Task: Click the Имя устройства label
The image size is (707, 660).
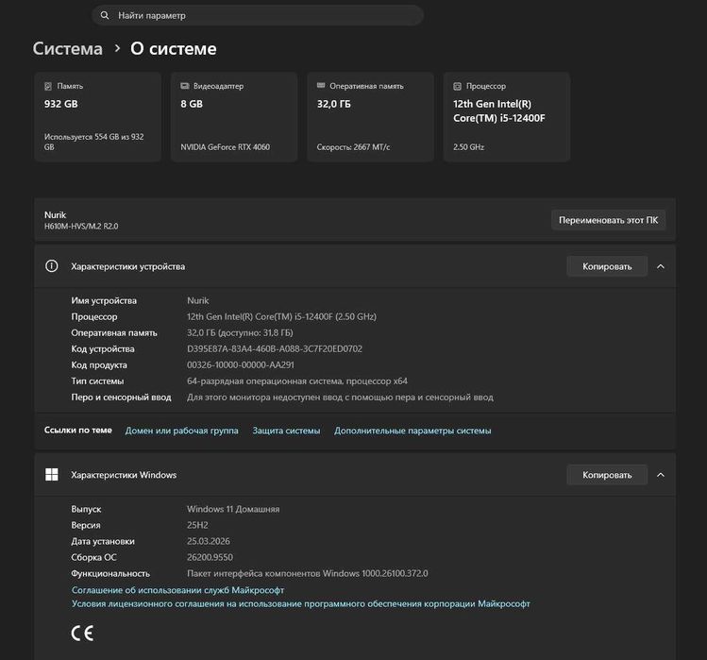Action: (x=104, y=300)
